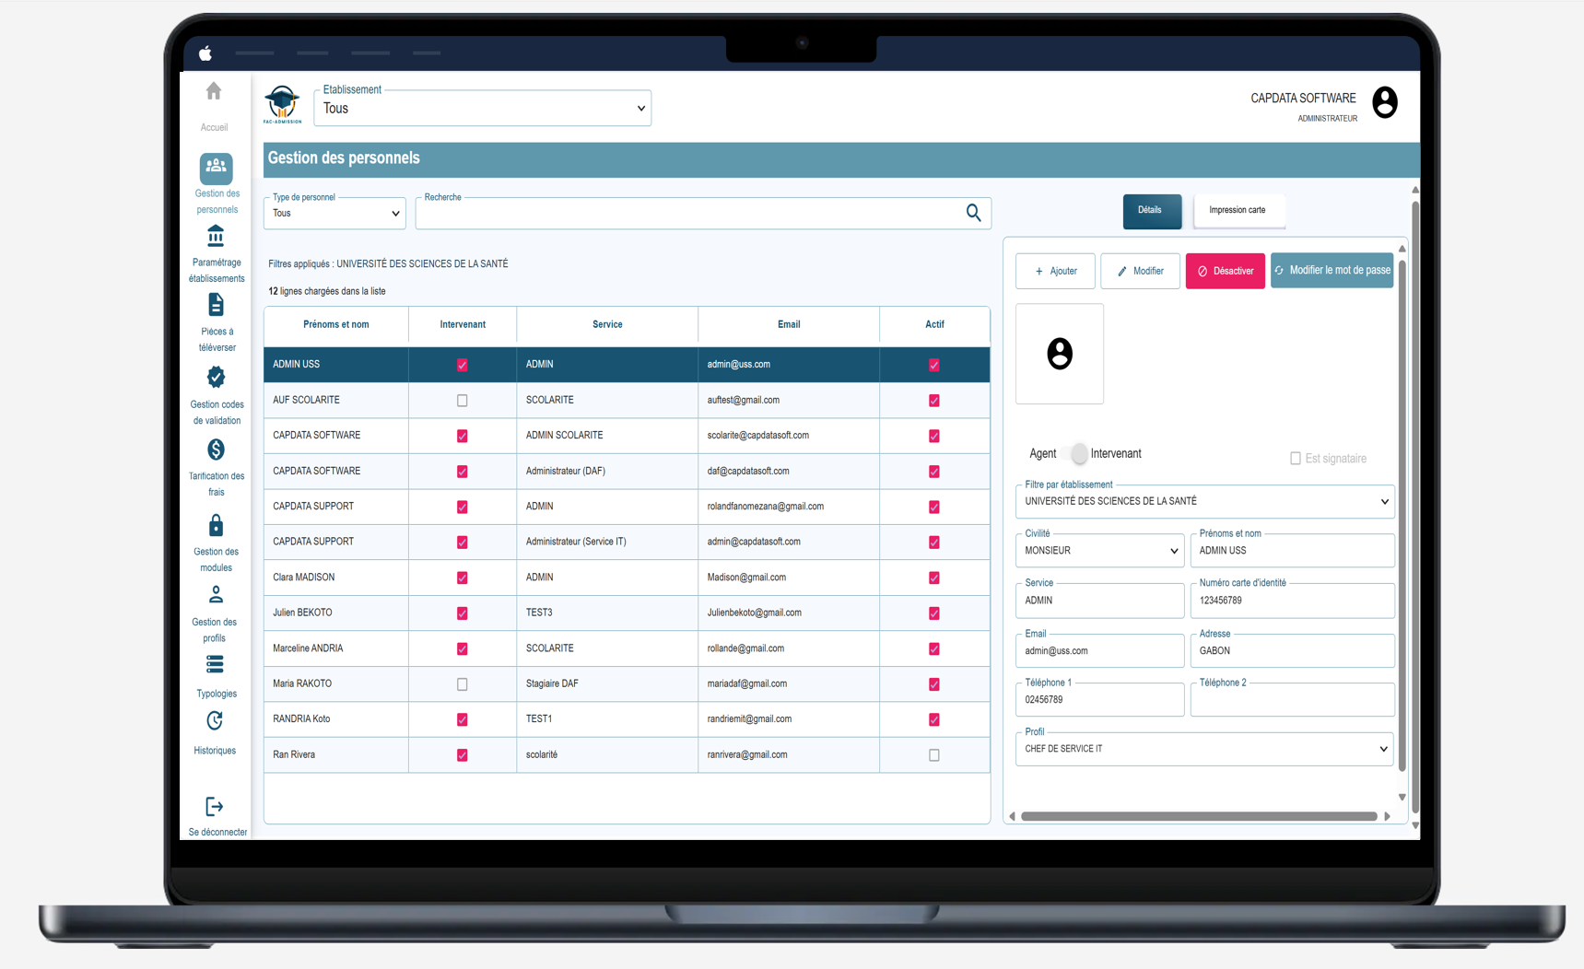Go to Pièces à téléverser
The image size is (1584, 969).
[216, 306]
